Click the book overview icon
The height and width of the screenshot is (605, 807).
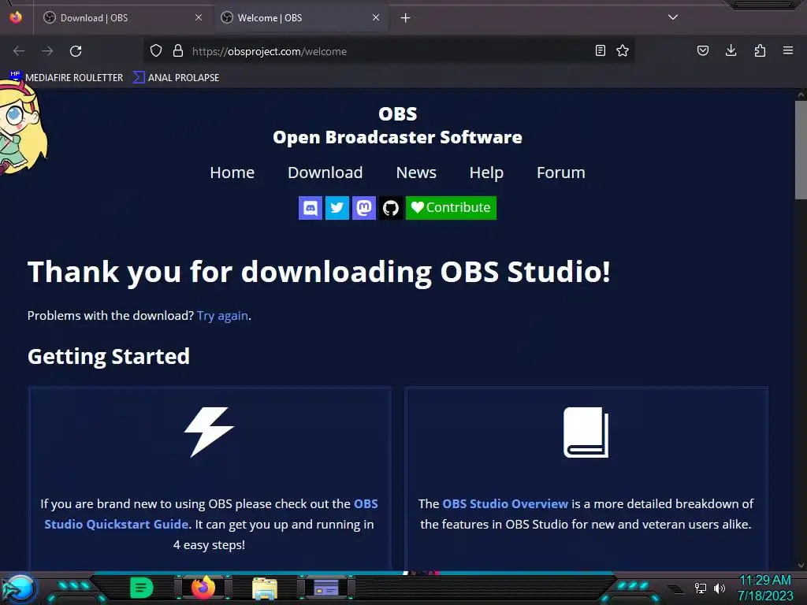pyautogui.click(x=586, y=432)
